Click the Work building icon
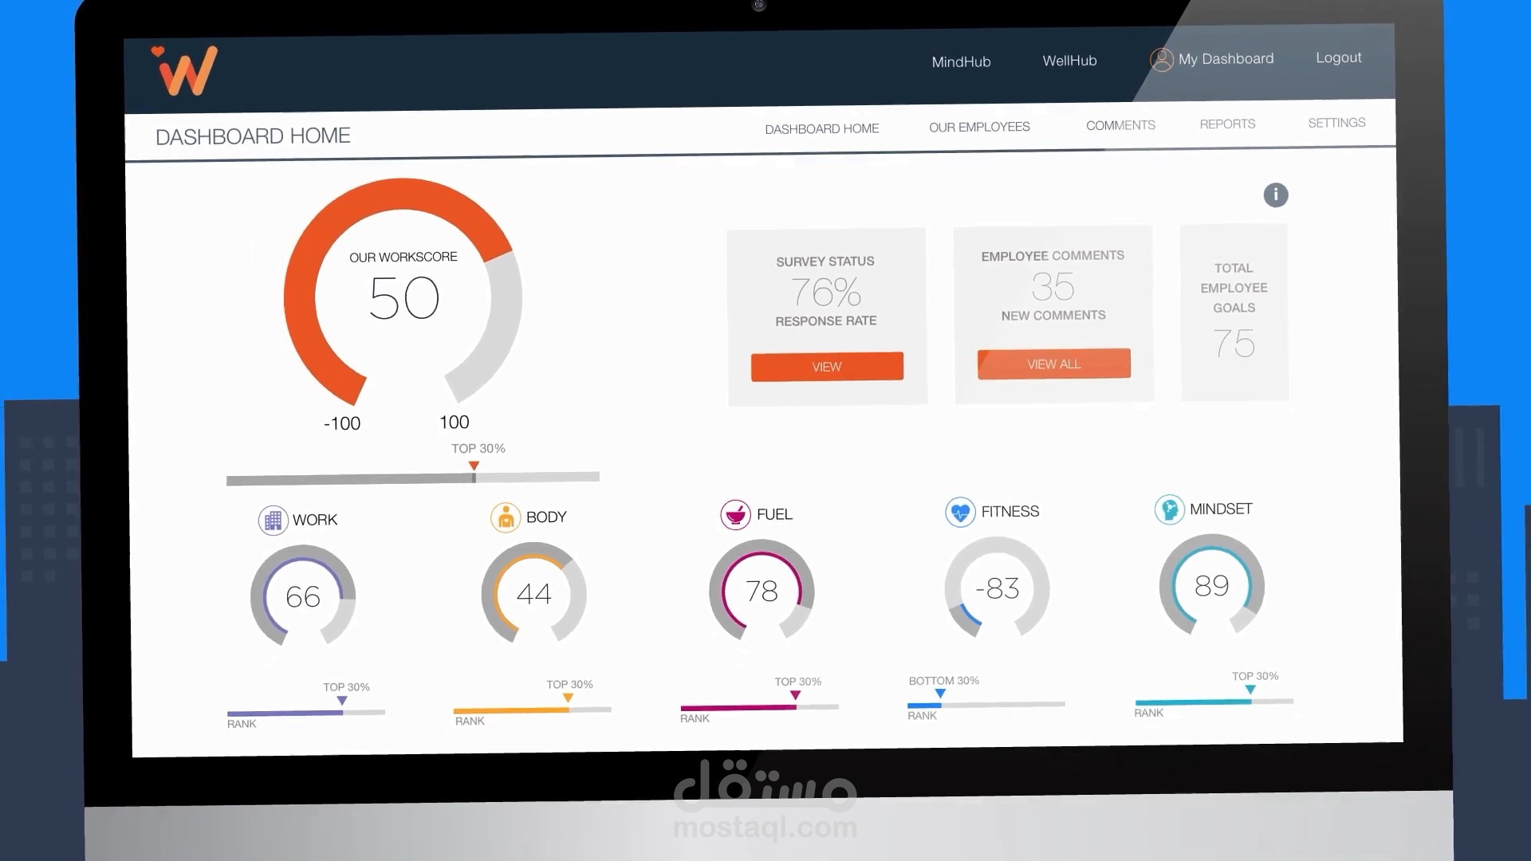This screenshot has width=1531, height=861. coord(273,521)
